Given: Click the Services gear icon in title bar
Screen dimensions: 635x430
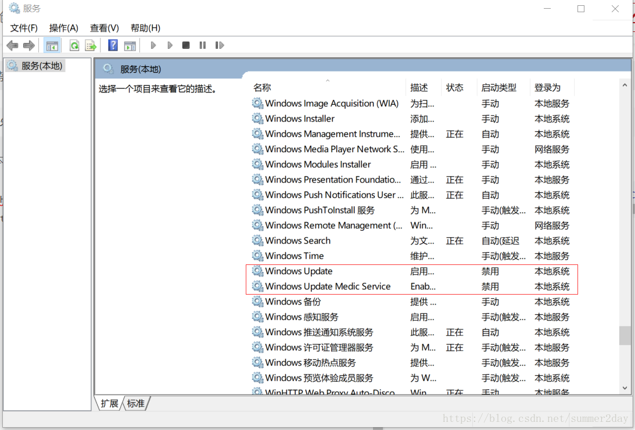Looking at the screenshot, I should 14,8.
